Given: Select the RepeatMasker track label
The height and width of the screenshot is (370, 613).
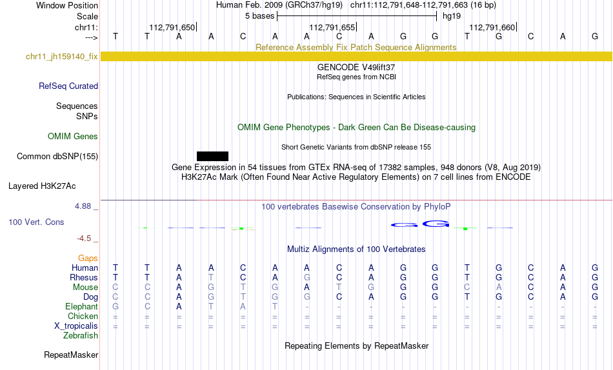Looking at the screenshot, I should click(71, 355).
